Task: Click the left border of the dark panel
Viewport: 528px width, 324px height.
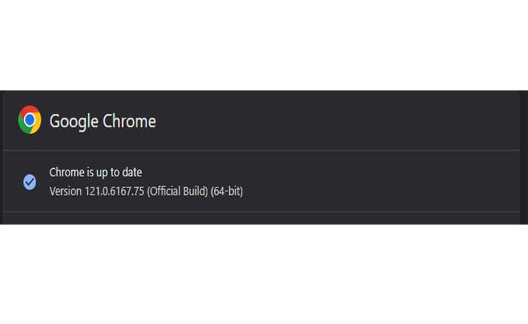Action: point(2,158)
